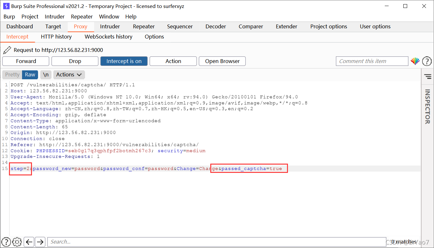
Task: Click the Burp Suite lightning logo icon
Action: 6,6
